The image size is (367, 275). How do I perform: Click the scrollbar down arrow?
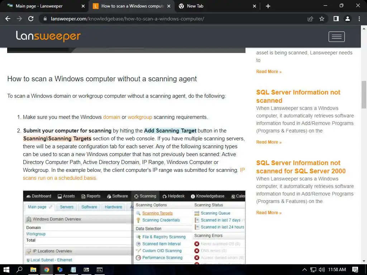pyautogui.click(x=364, y=261)
